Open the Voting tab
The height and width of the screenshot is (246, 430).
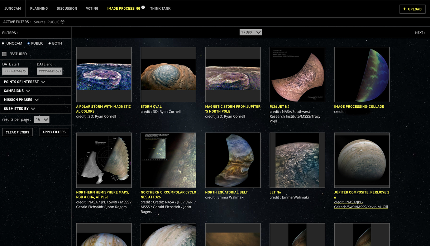[x=92, y=8]
